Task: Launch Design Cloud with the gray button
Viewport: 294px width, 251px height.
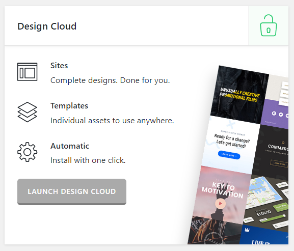Action: 72,191
